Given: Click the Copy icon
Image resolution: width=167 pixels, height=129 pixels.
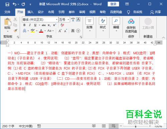Looking at the screenshot, I should (x=15, y=25).
